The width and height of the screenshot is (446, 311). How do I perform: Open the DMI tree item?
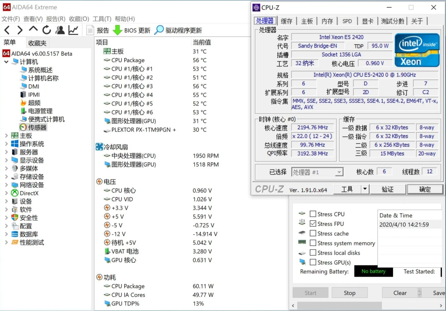pos(30,86)
